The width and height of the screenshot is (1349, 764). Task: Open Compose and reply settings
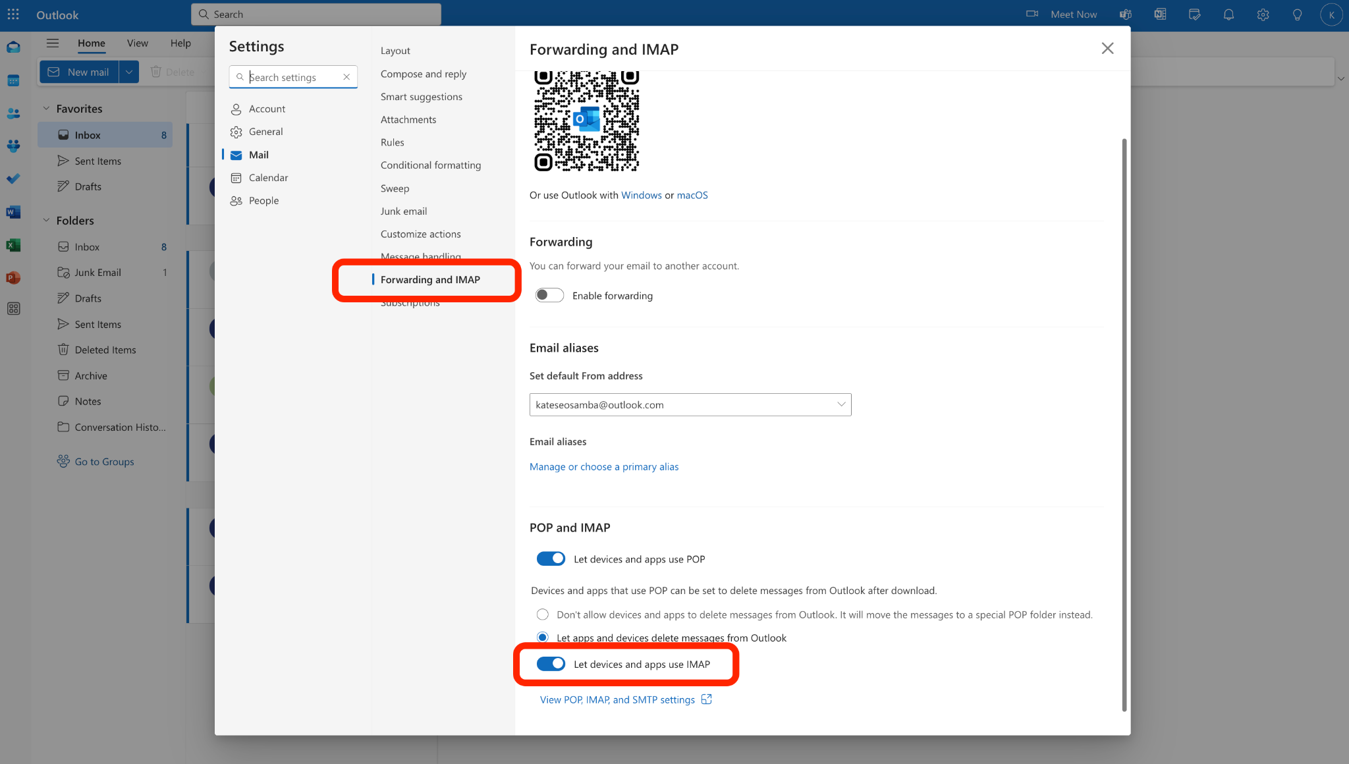pos(424,74)
